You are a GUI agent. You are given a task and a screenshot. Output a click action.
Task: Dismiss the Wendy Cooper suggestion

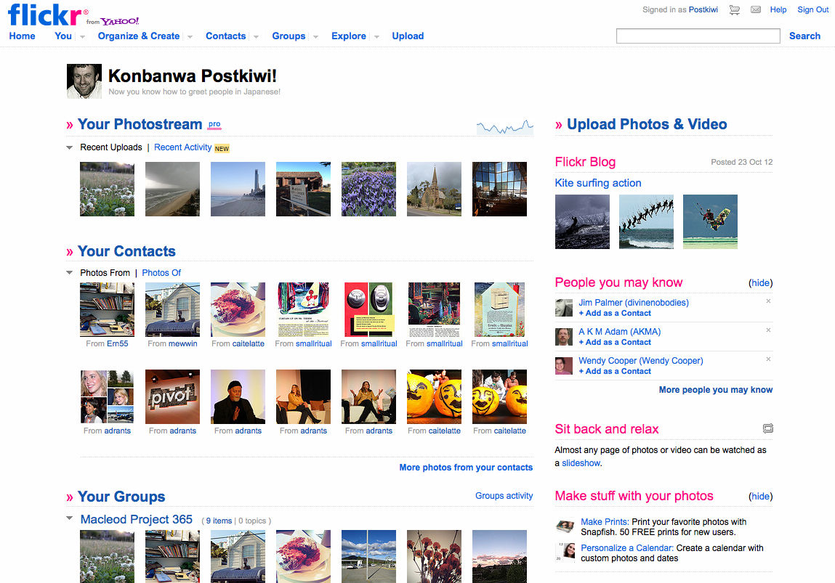coord(768,359)
